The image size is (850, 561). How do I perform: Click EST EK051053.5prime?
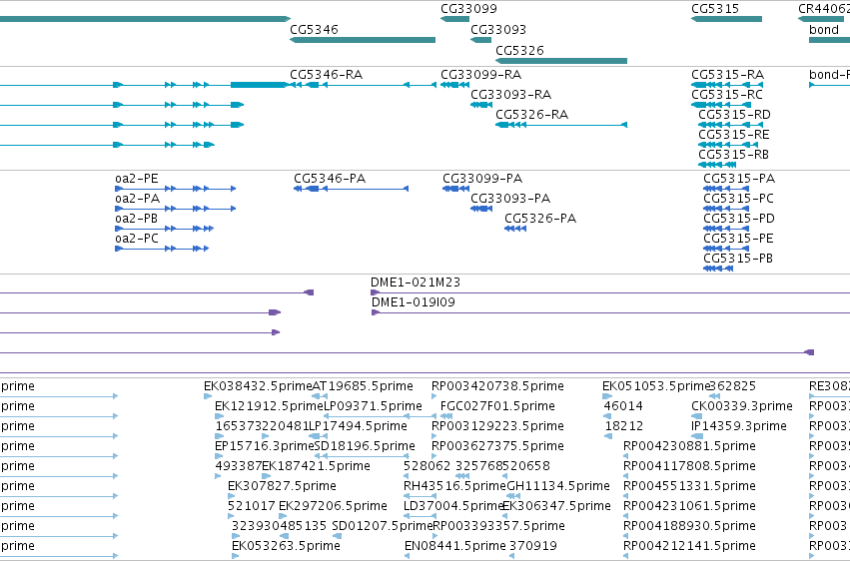pyautogui.click(x=607, y=397)
